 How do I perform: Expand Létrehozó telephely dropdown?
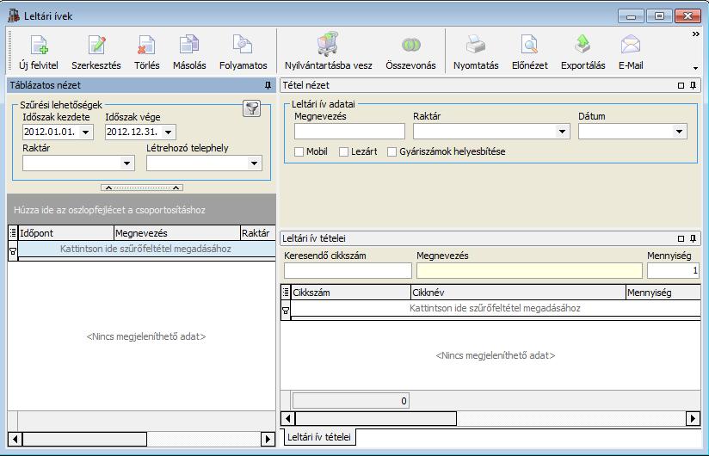(254, 163)
